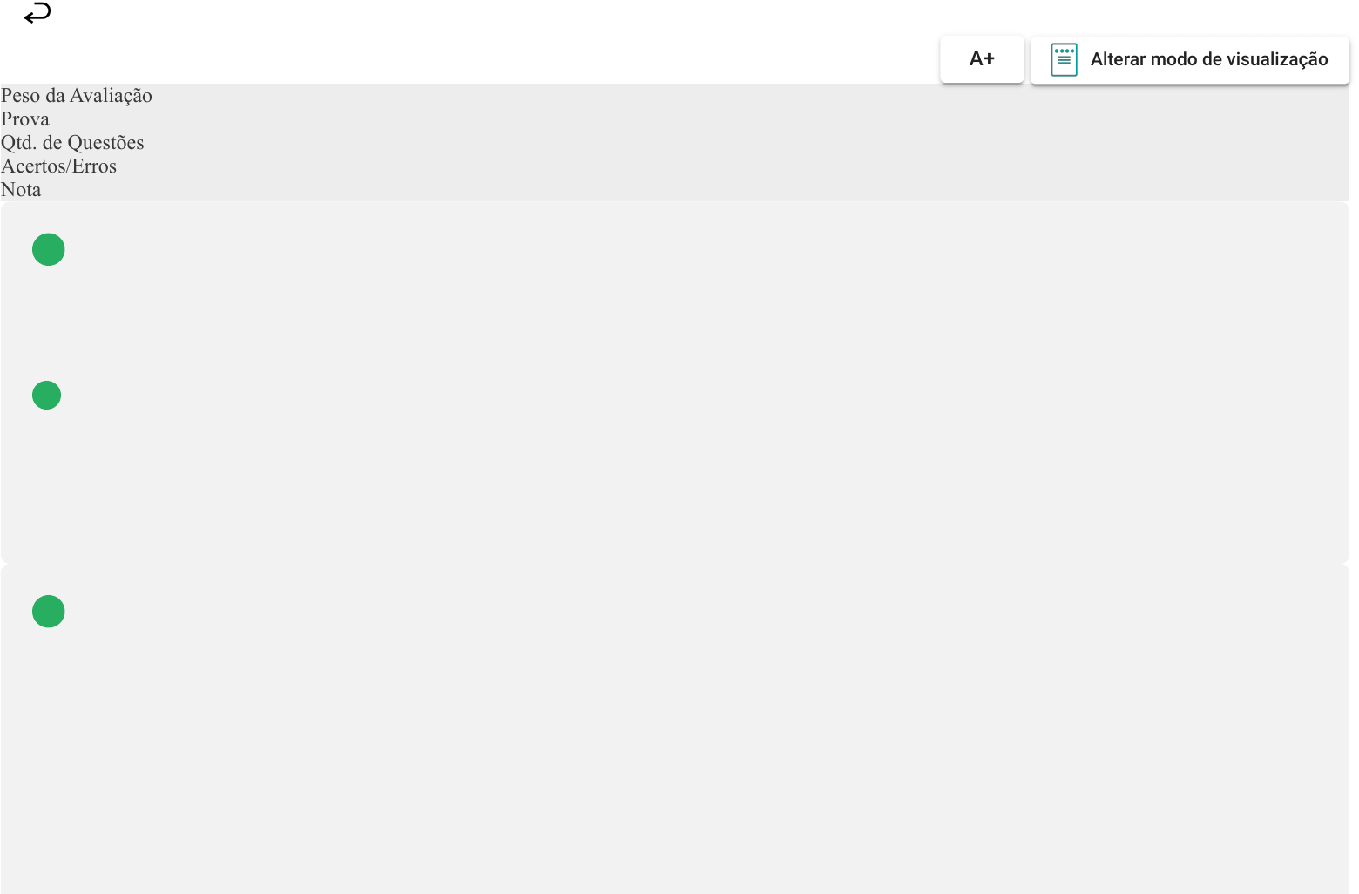The height and width of the screenshot is (894, 1359).
Task: Click the 'Alterar' word in view mode button
Action: 1117,59
